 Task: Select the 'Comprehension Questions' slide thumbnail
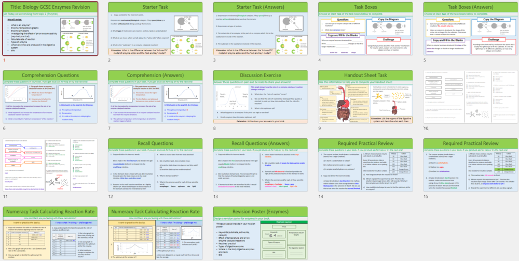[x=51, y=97]
